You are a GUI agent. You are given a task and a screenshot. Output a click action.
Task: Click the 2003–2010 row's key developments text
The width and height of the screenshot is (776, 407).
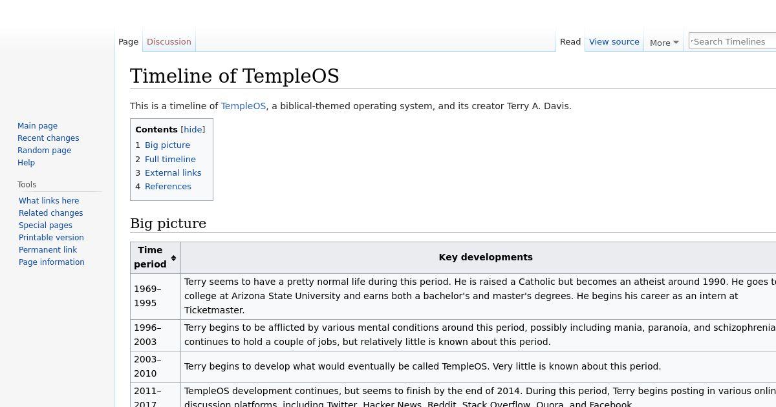coord(422,366)
